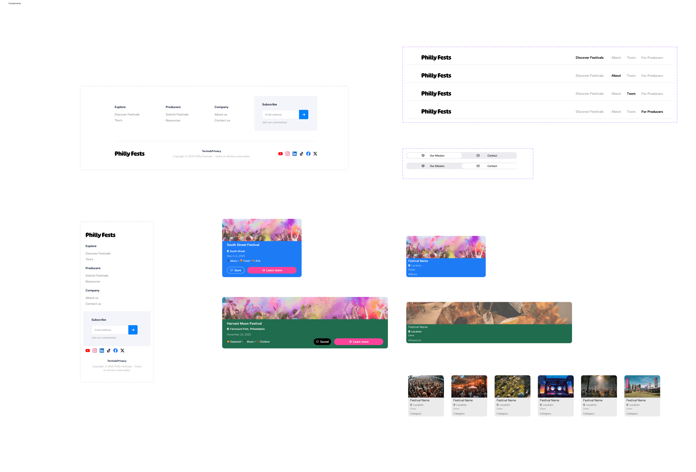Click Learn more on Harvest Moon Festival card
Screen dimensions: 696x472
click(359, 342)
